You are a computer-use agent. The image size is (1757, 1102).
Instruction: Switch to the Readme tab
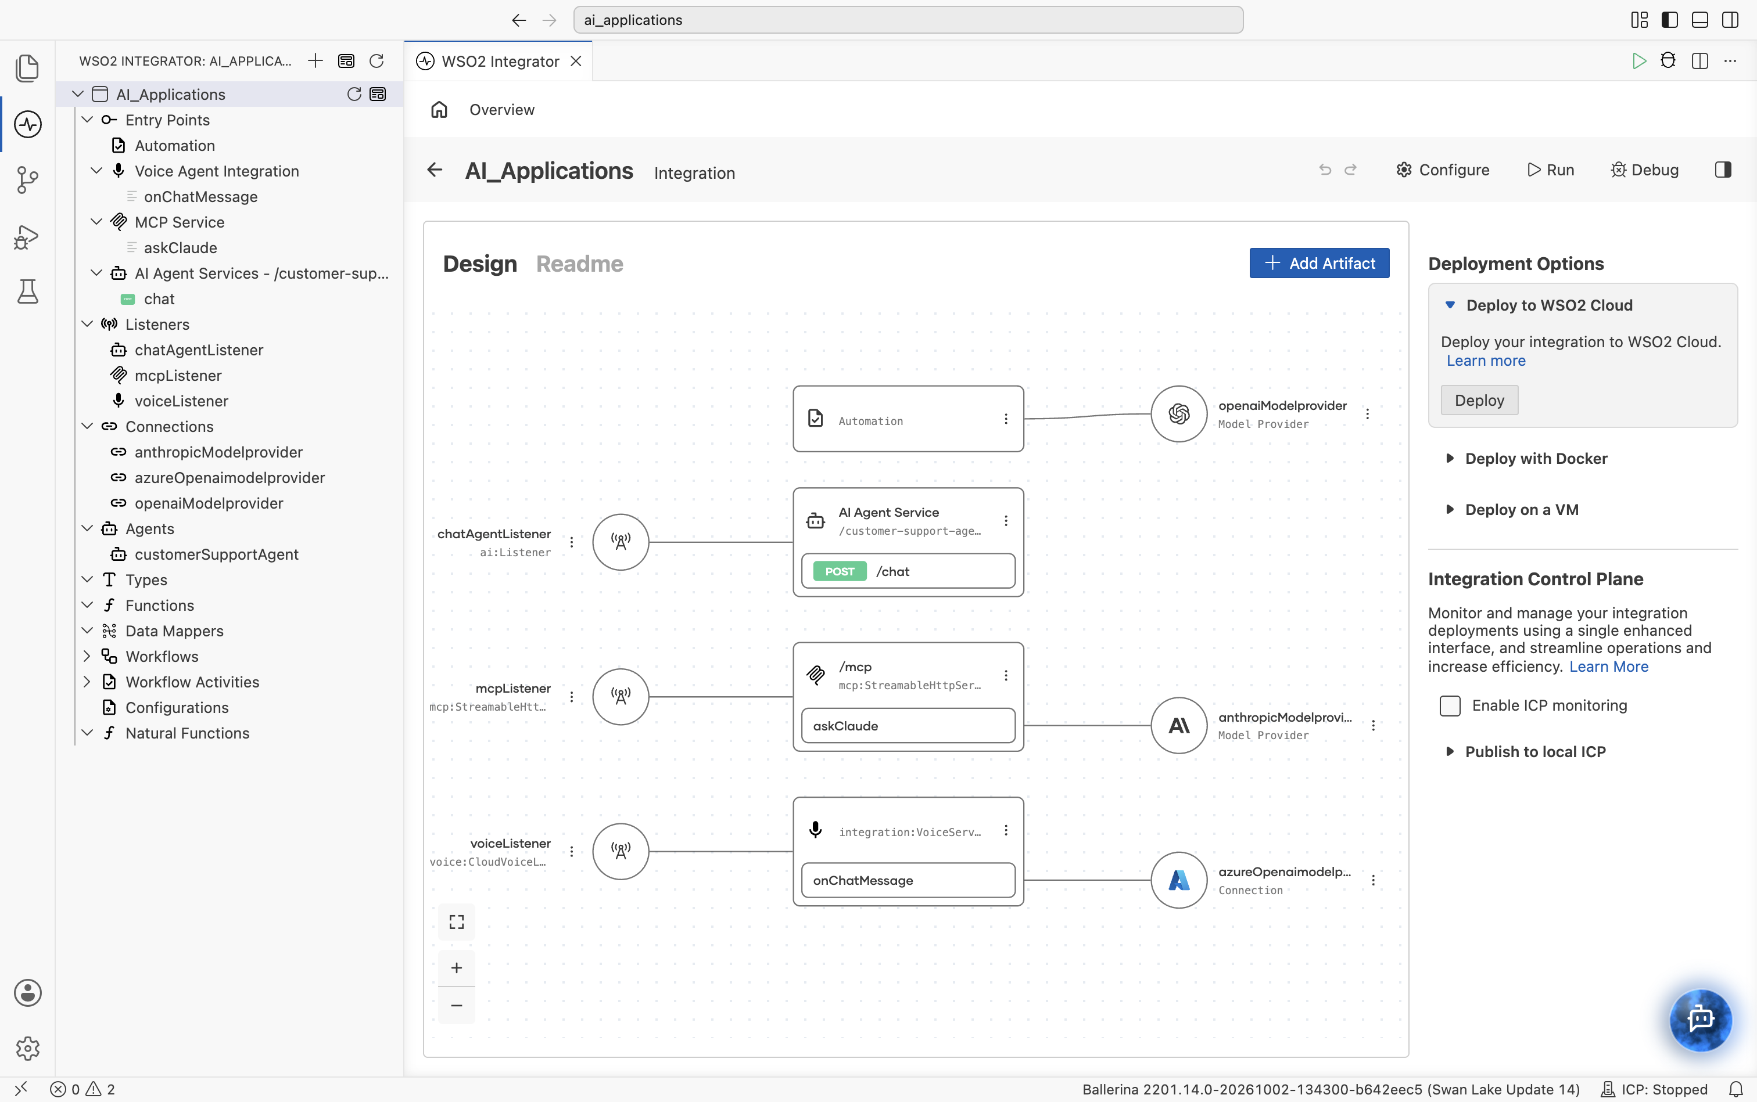pyautogui.click(x=579, y=264)
